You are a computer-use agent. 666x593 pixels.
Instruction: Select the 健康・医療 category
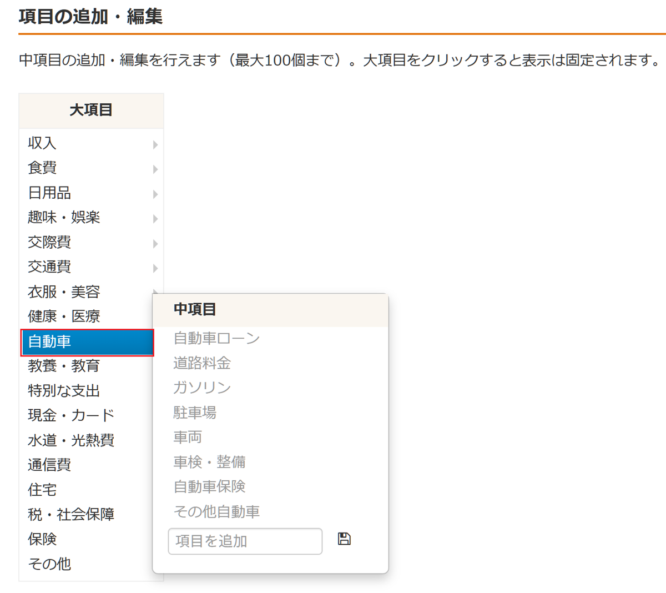tap(64, 316)
